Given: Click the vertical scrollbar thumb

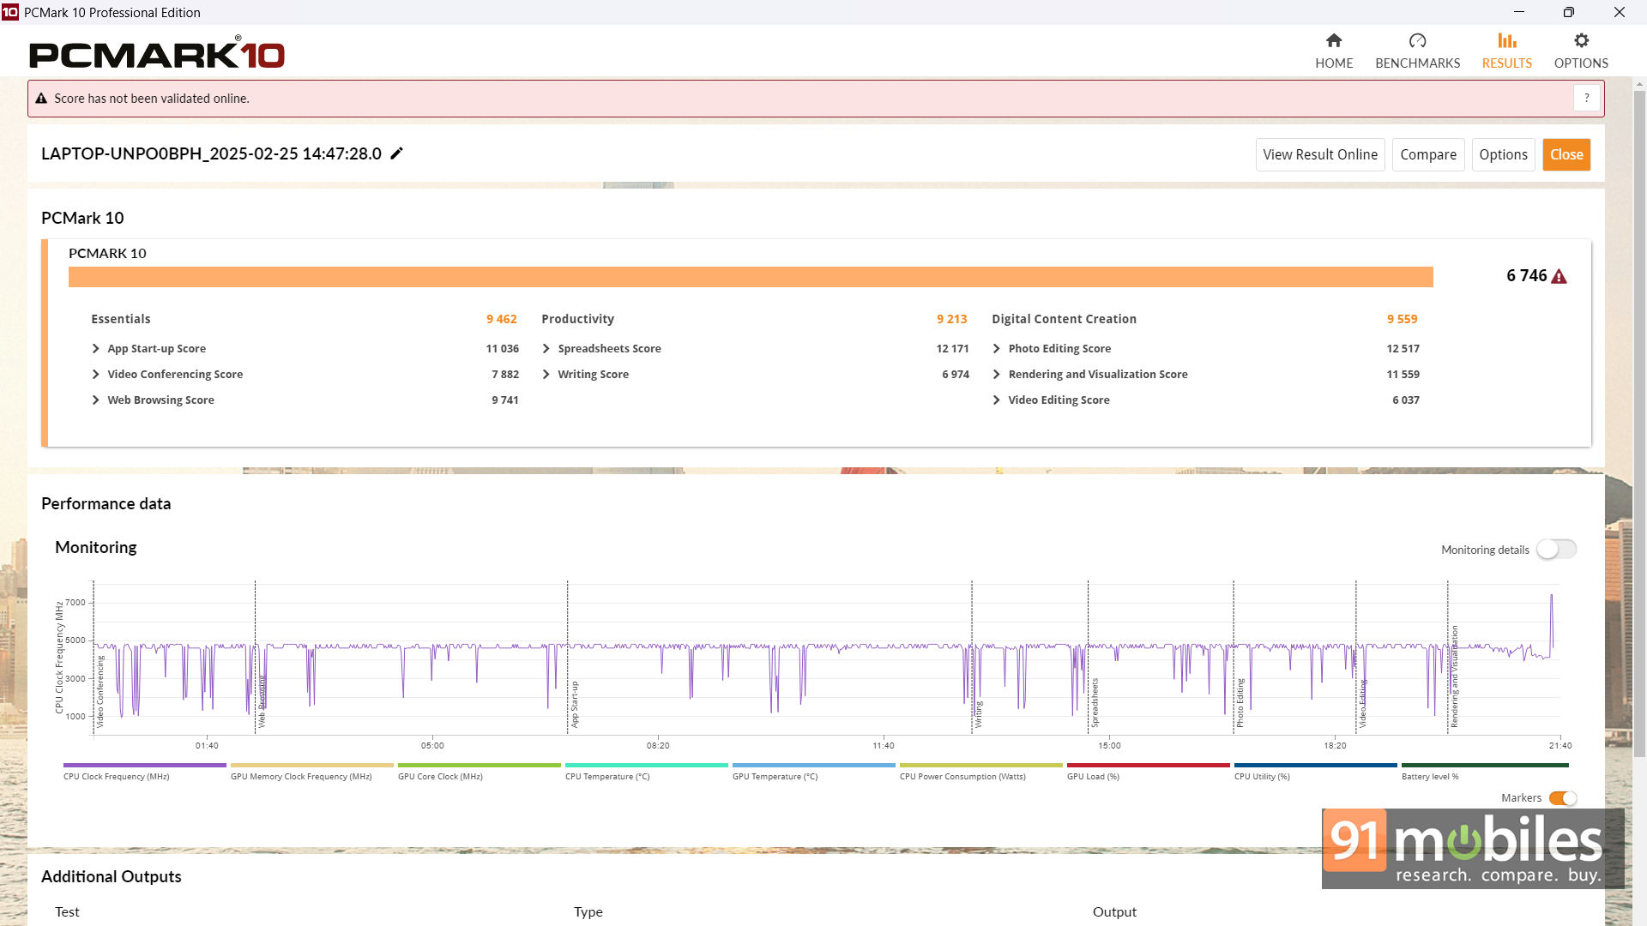Looking at the screenshot, I should 1639,424.
